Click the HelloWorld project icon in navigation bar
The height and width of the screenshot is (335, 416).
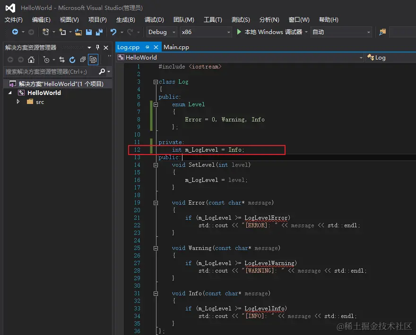121,57
